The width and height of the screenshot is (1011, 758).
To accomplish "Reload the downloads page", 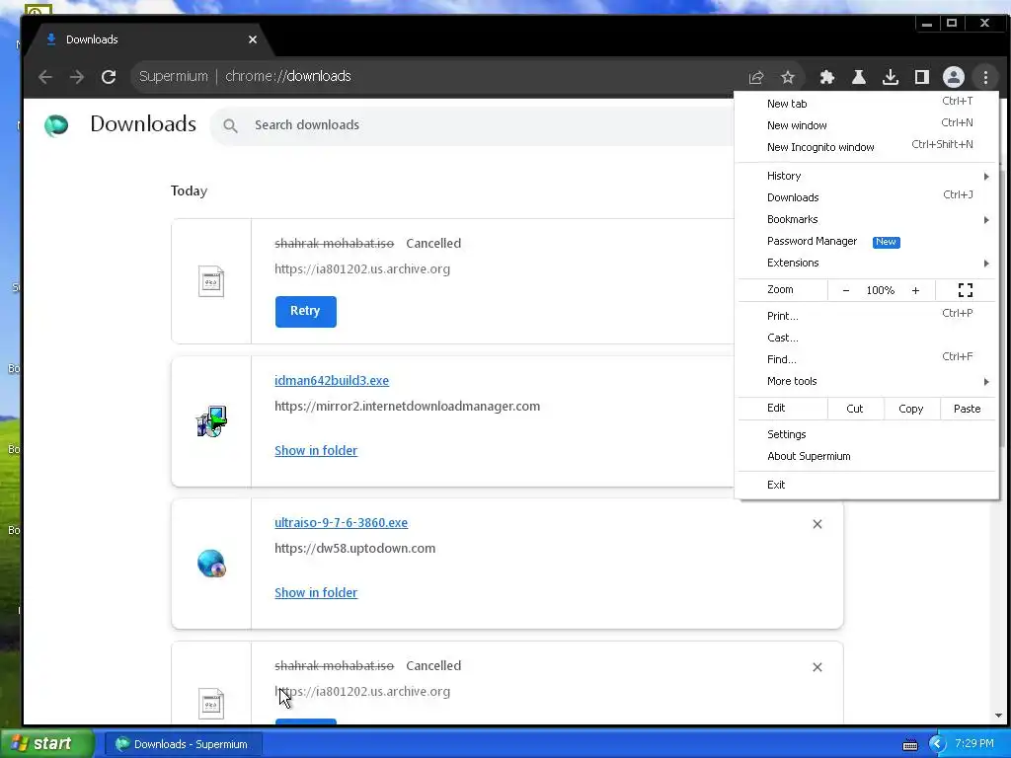I will [109, 77].
